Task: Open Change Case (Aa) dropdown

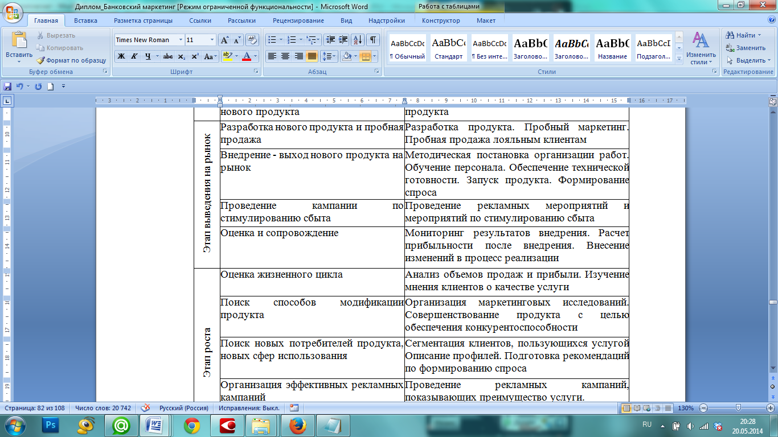Action: click(x=211, y=56)
